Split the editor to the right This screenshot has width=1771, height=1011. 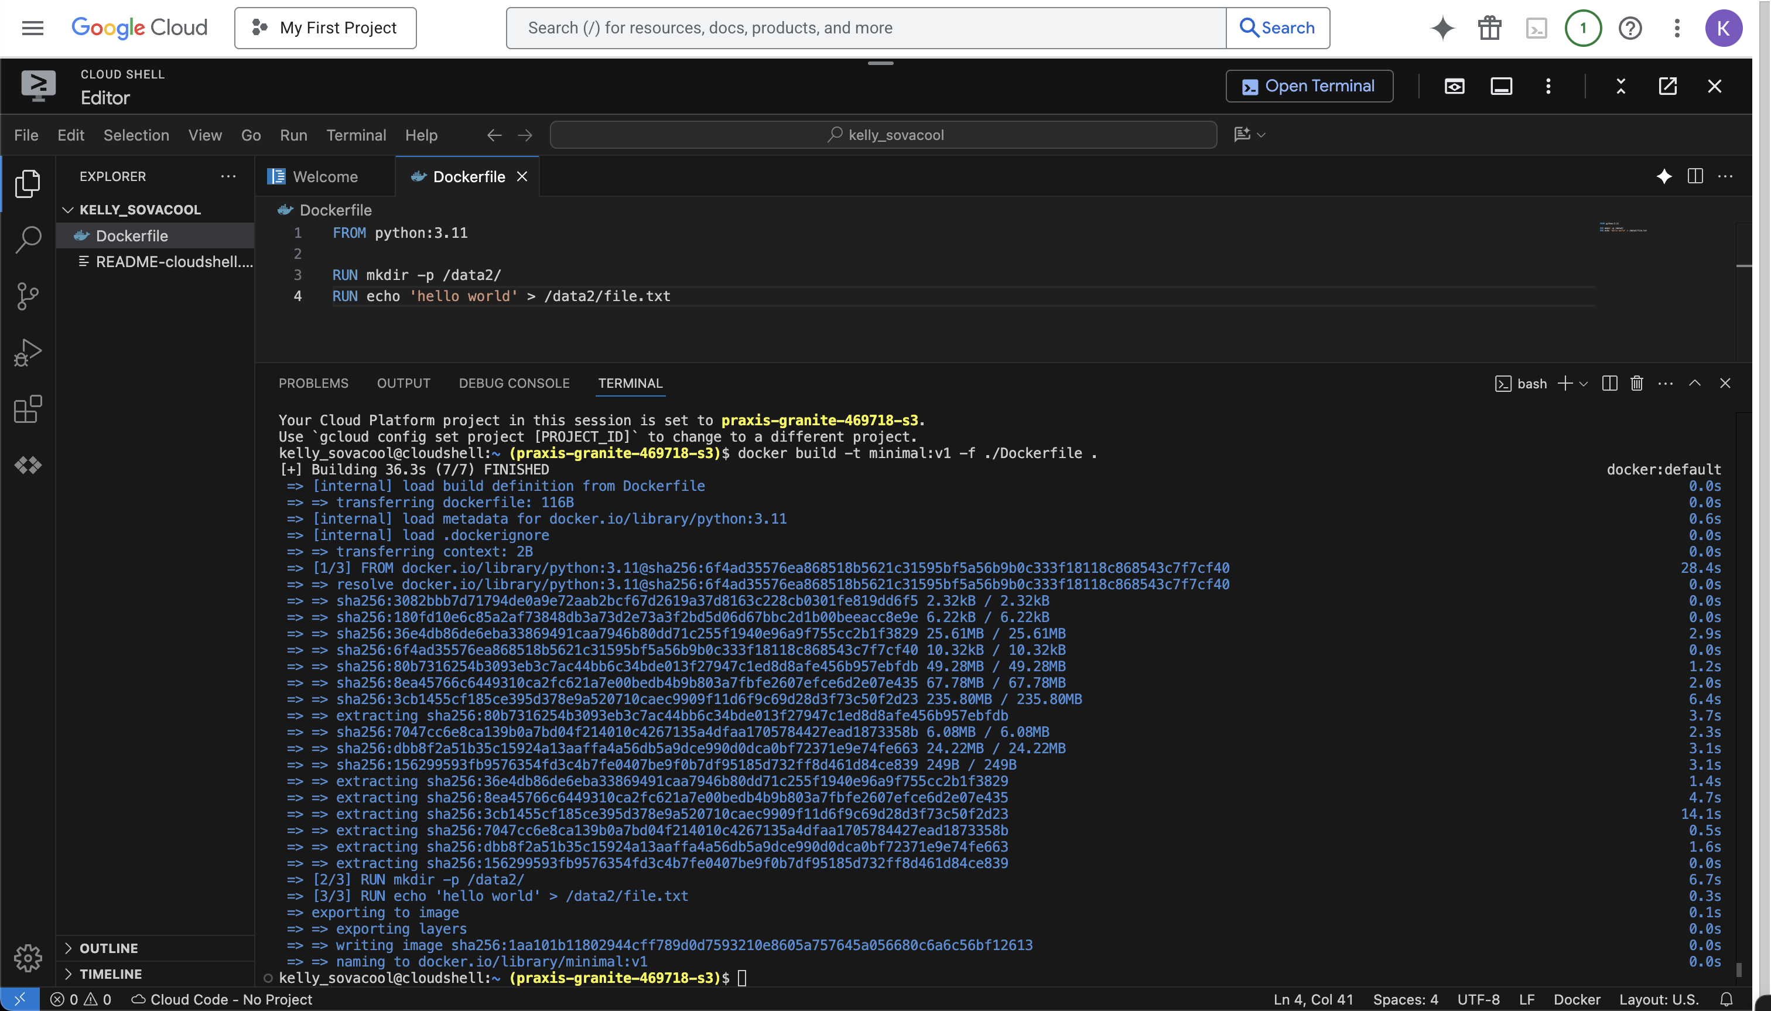pyautogui.click(x=1695, y=176)
